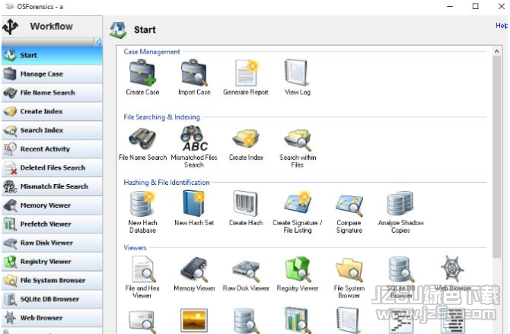Viewport: 510px width, 334px height.
Task: Open Registry Viewer from sidebar
Action: click(x=52, y=262)
